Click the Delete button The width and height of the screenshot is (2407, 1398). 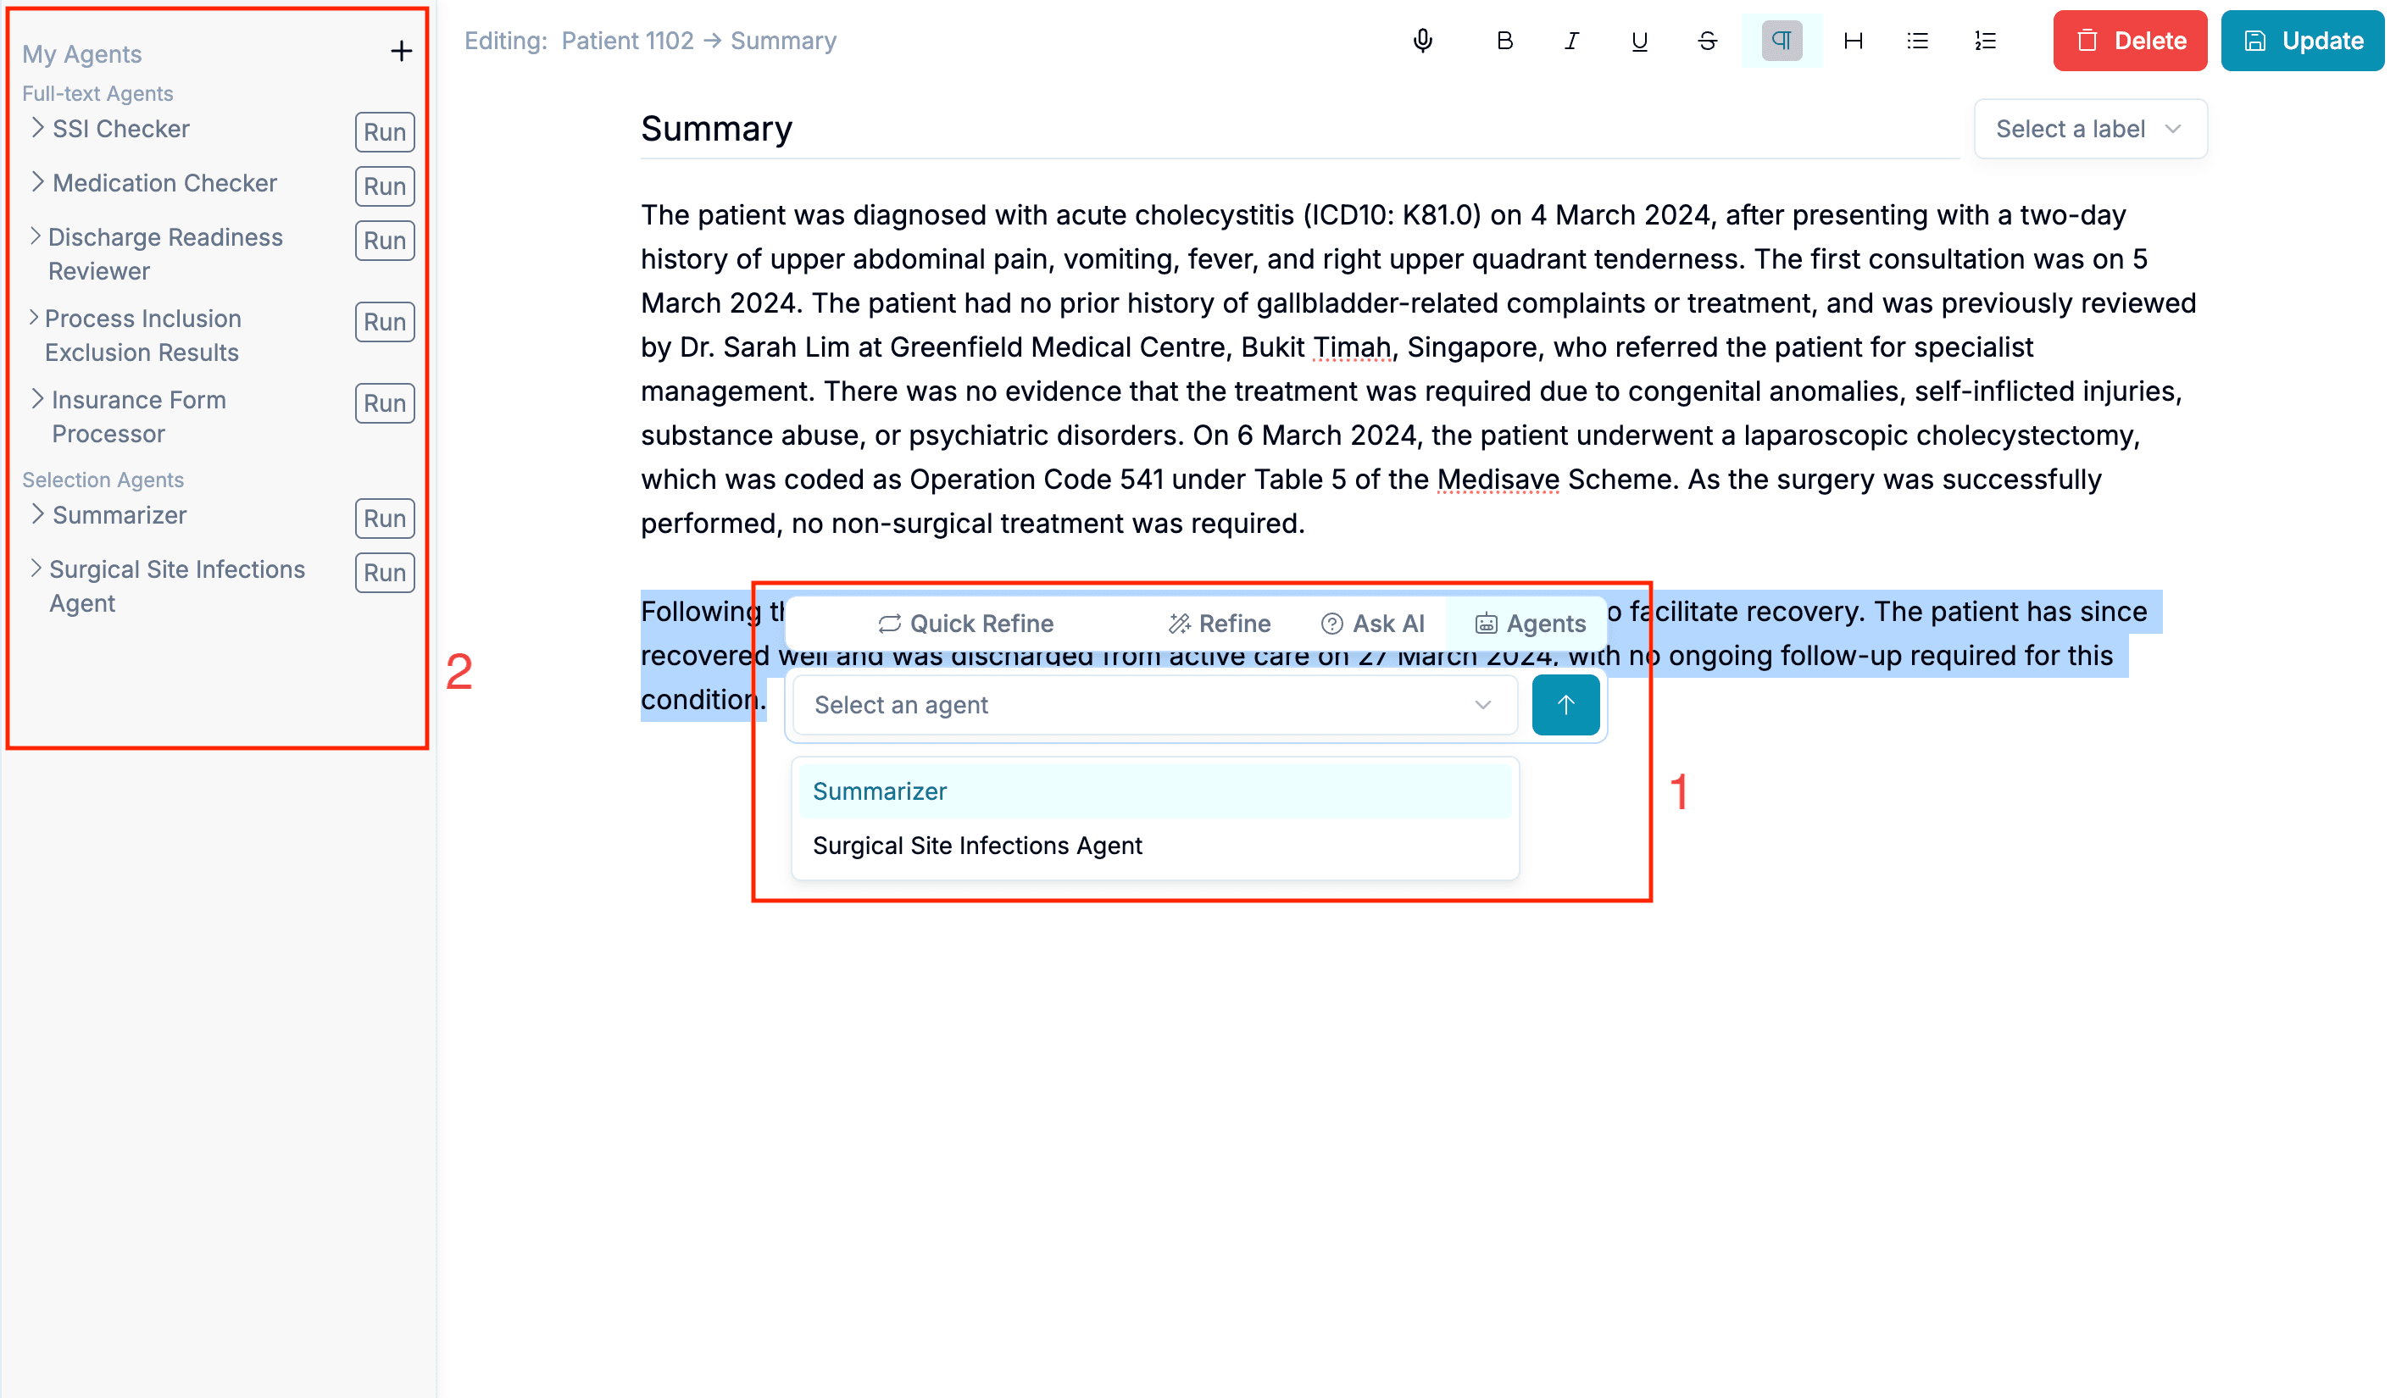click(x=2129, y=40)
